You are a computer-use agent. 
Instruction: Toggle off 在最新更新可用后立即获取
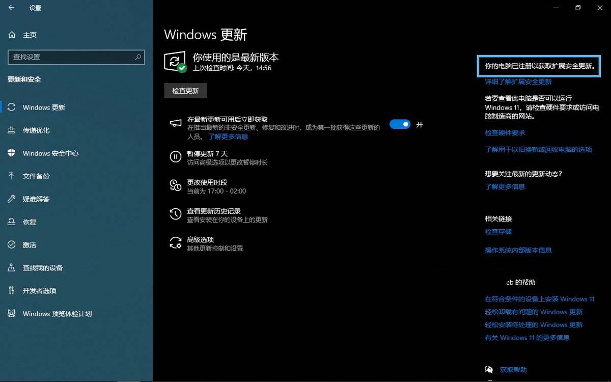400,124
